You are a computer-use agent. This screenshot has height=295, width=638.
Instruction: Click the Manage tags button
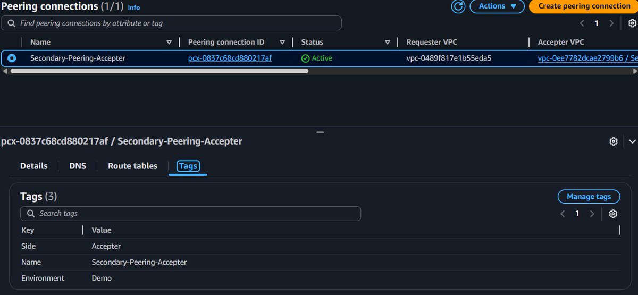[589, 197]
